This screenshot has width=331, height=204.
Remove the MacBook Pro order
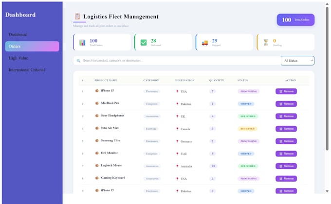286,104
